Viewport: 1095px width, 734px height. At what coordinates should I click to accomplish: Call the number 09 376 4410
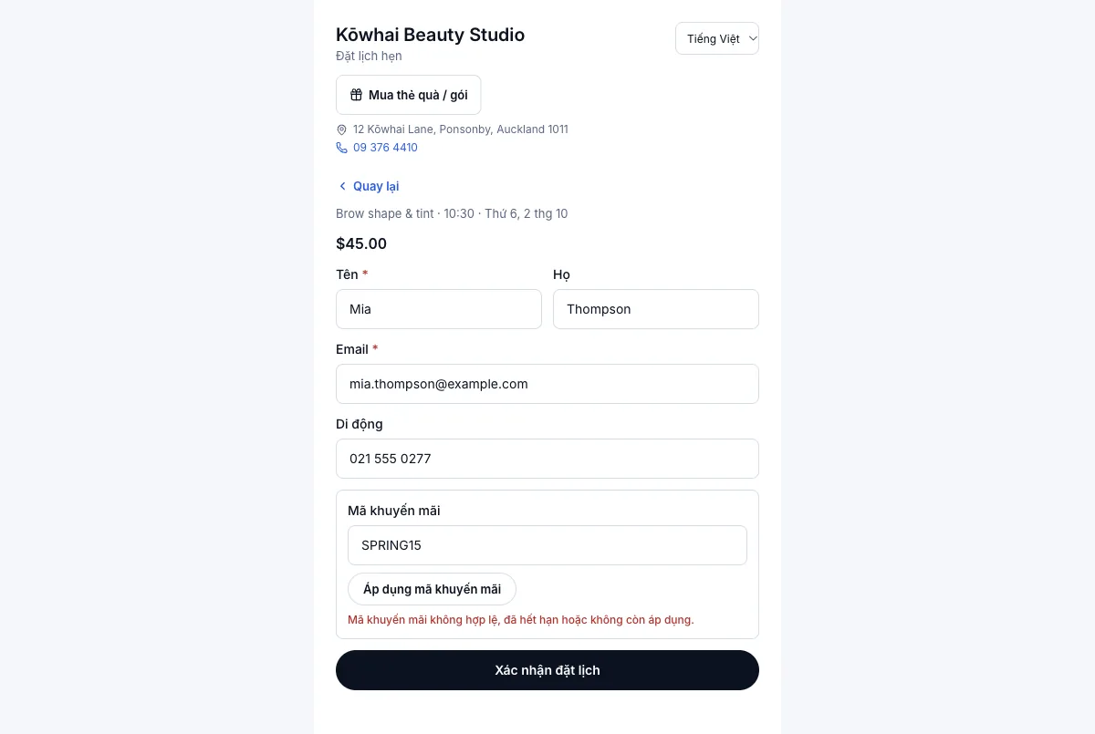coord(385,148)
